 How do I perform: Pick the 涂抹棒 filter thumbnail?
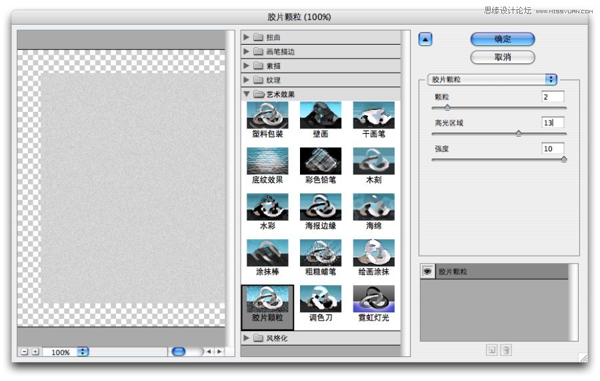(x=267, y=252)
